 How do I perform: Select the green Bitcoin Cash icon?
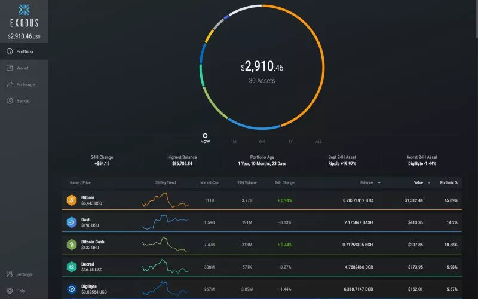pos(72,245)
